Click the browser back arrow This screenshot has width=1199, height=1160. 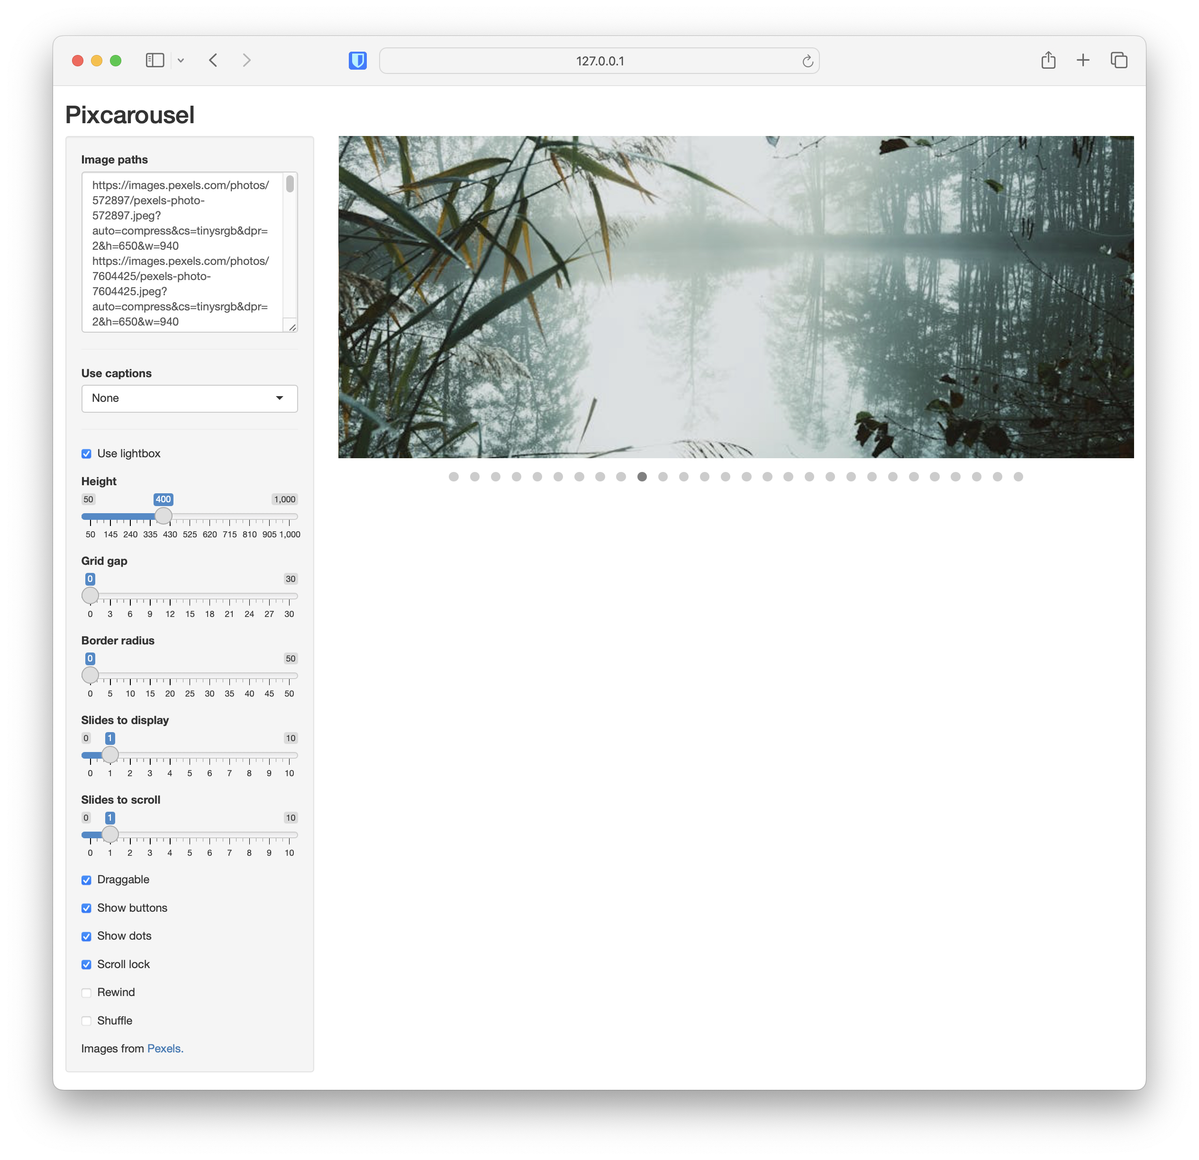coord(213,60)
